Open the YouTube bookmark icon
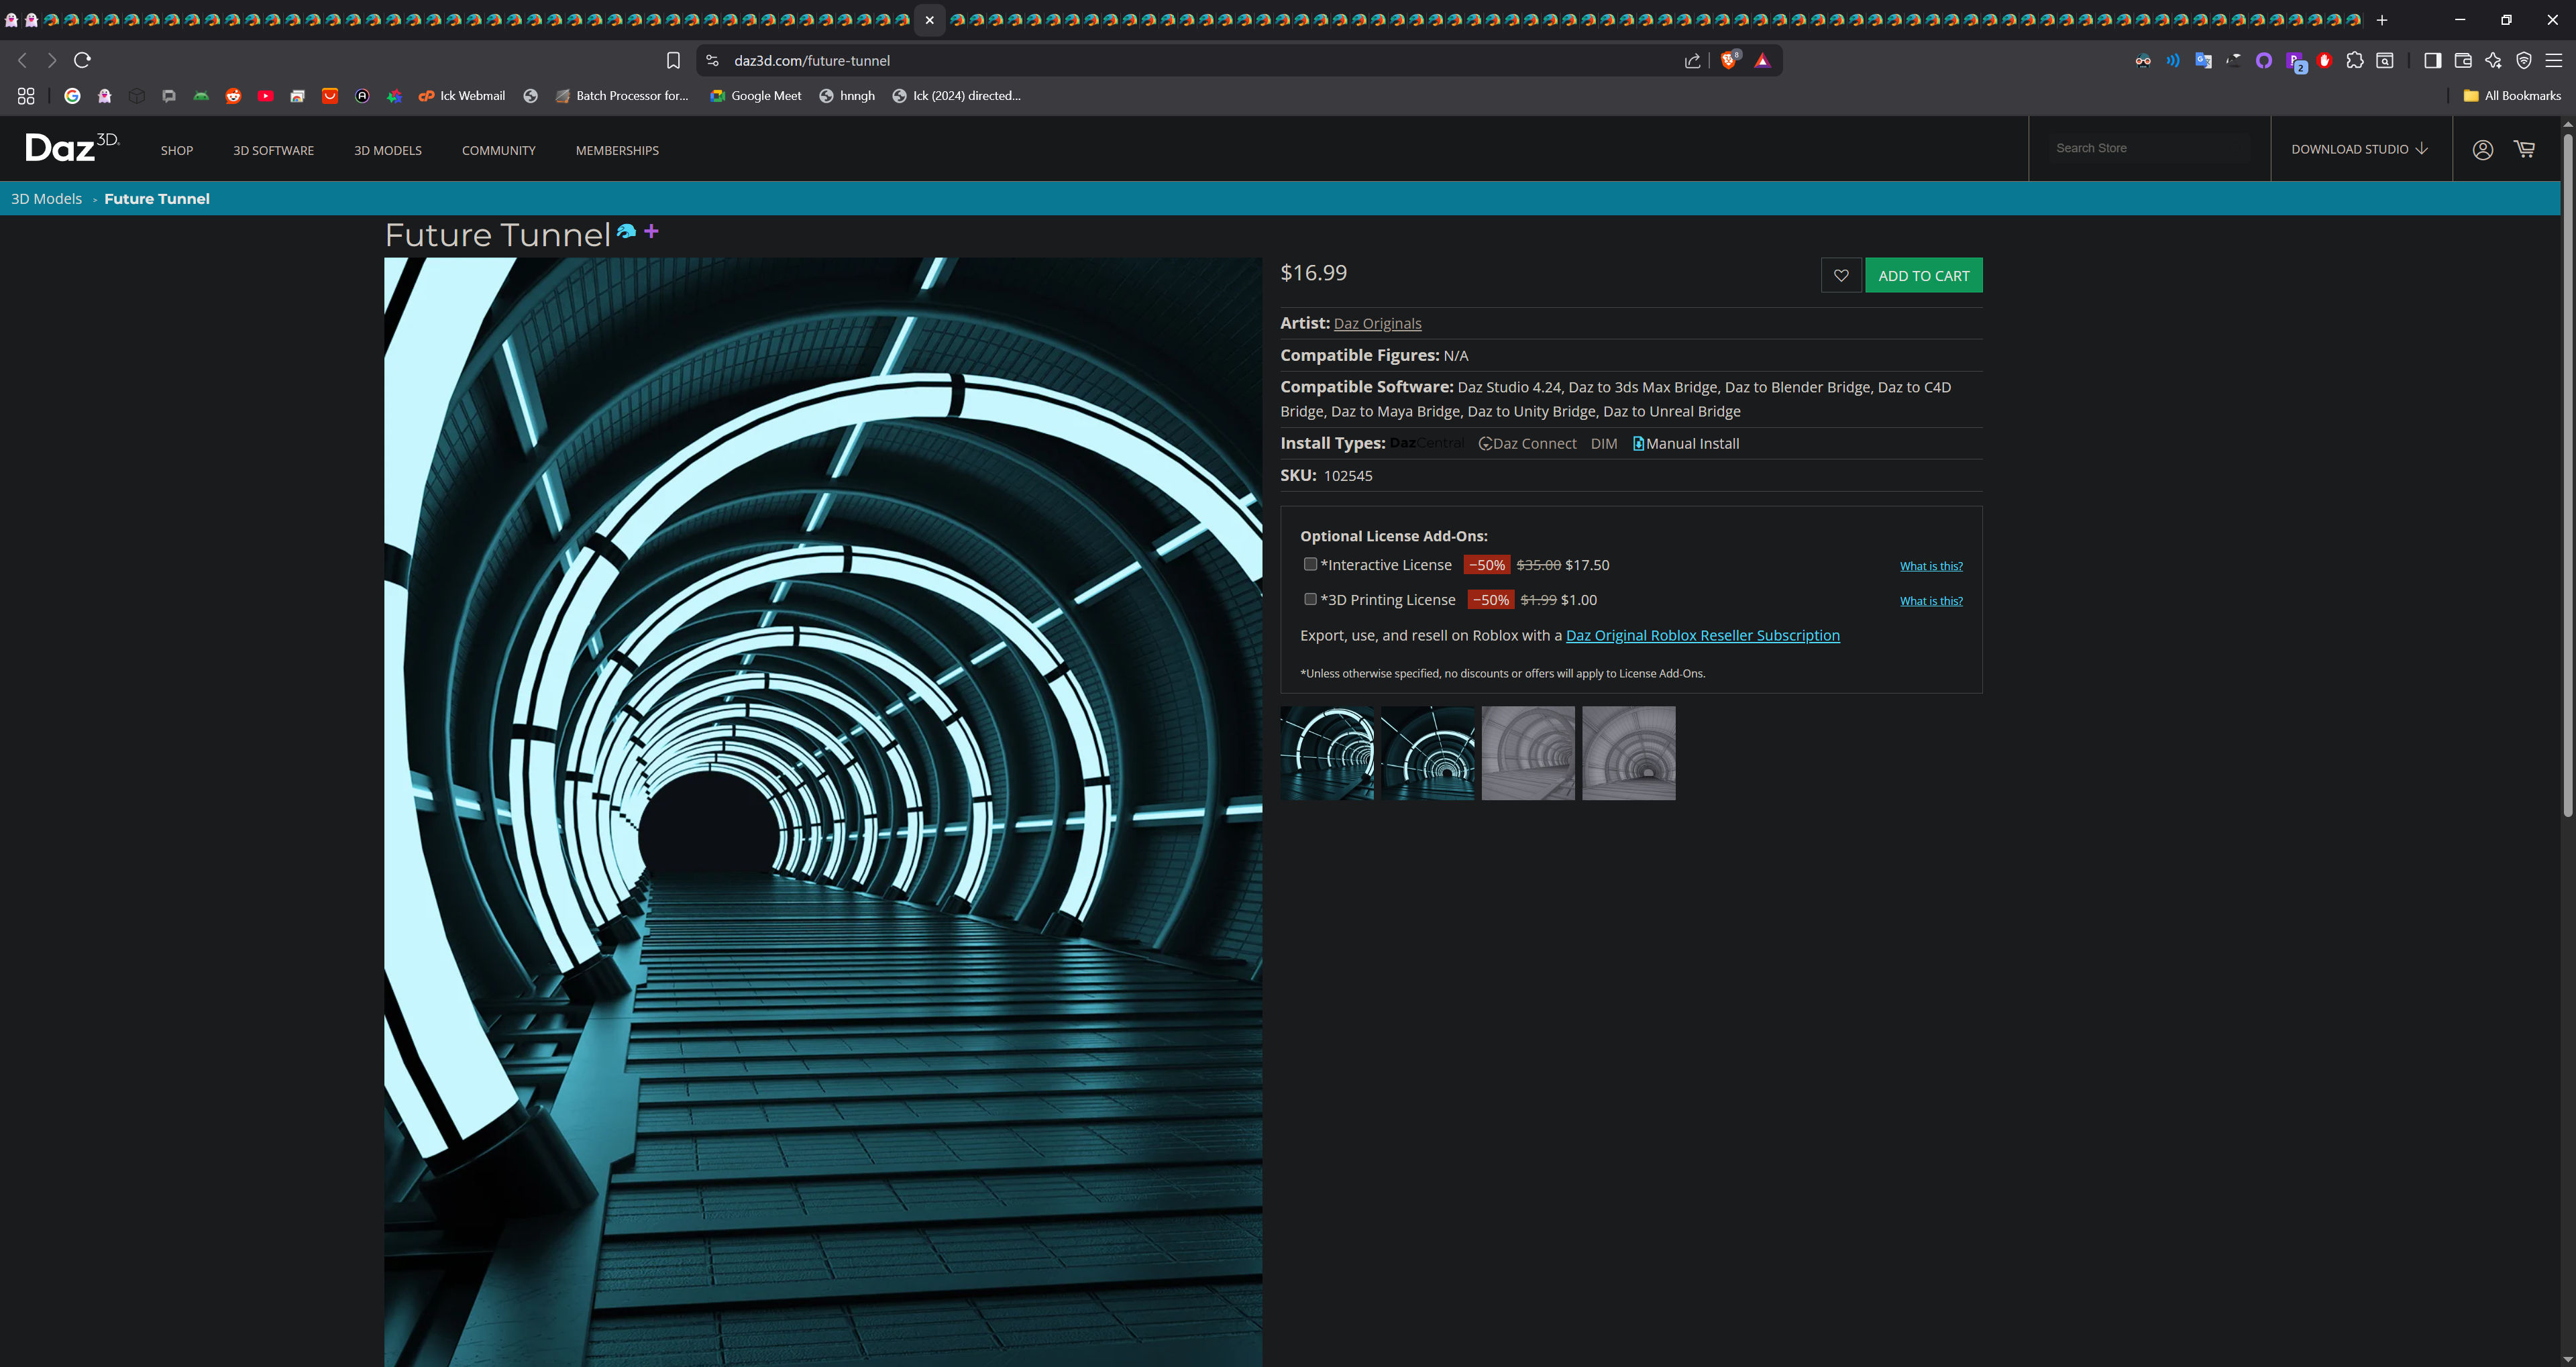The image size is (2576, 1367). [x=265, y=96]
